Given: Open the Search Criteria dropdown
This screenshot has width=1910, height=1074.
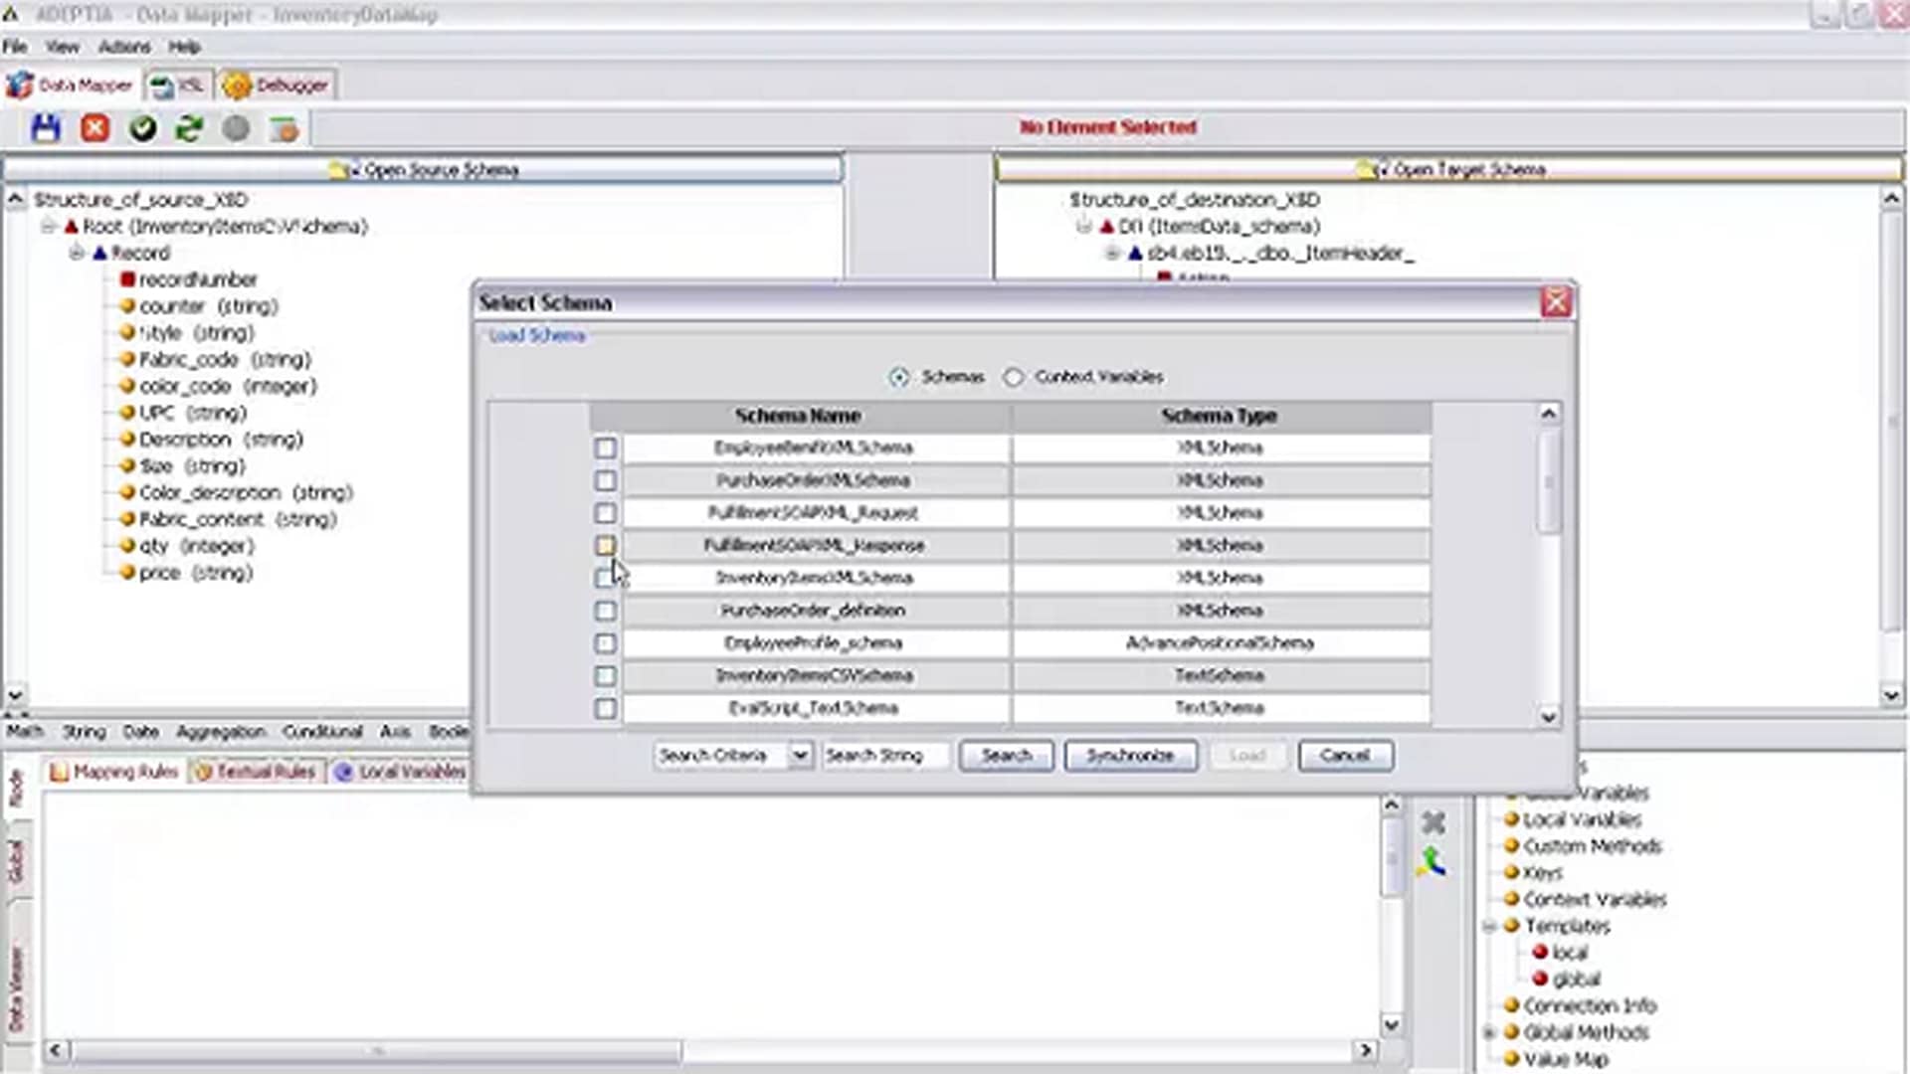Looking at the screenshot, I should 800,756.
